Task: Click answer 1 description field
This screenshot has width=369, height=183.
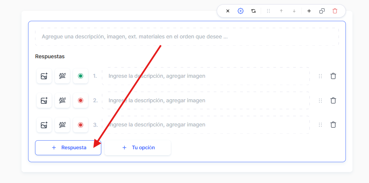Action: [x=206, y=76]
